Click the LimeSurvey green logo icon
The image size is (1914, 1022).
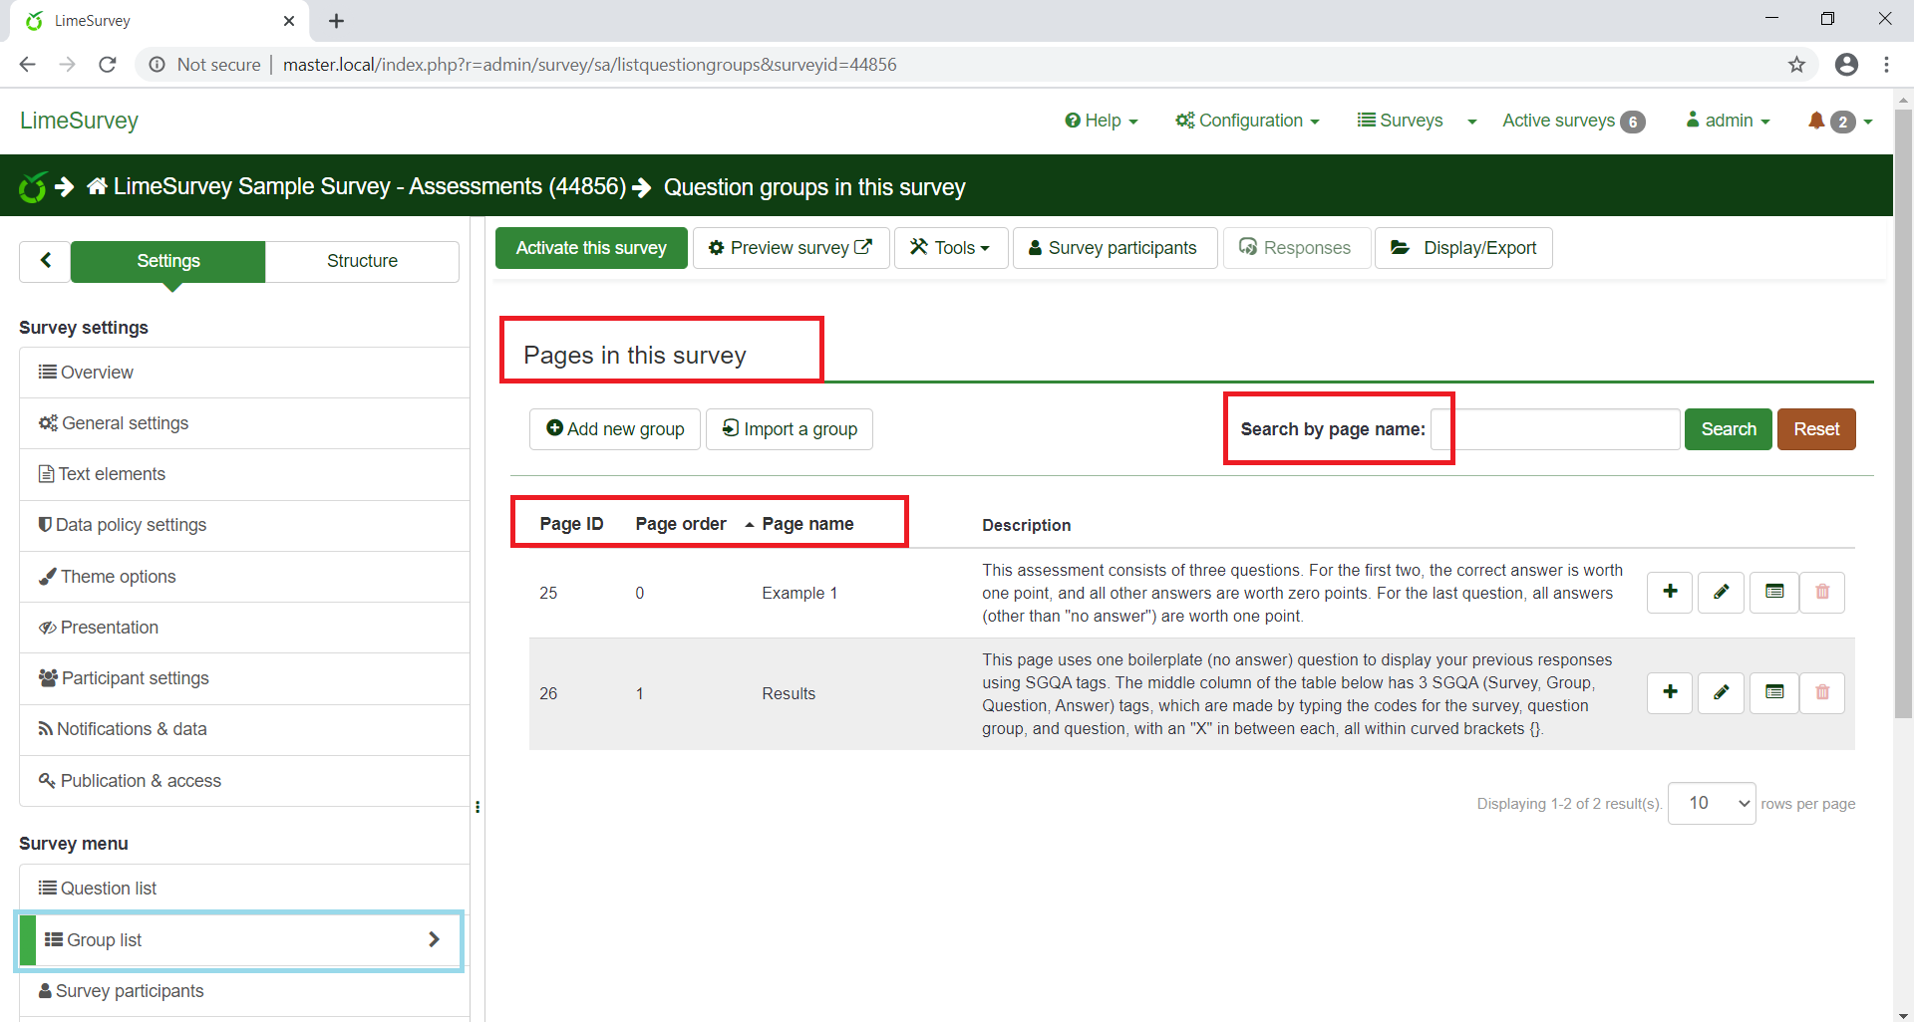[33, 187]
